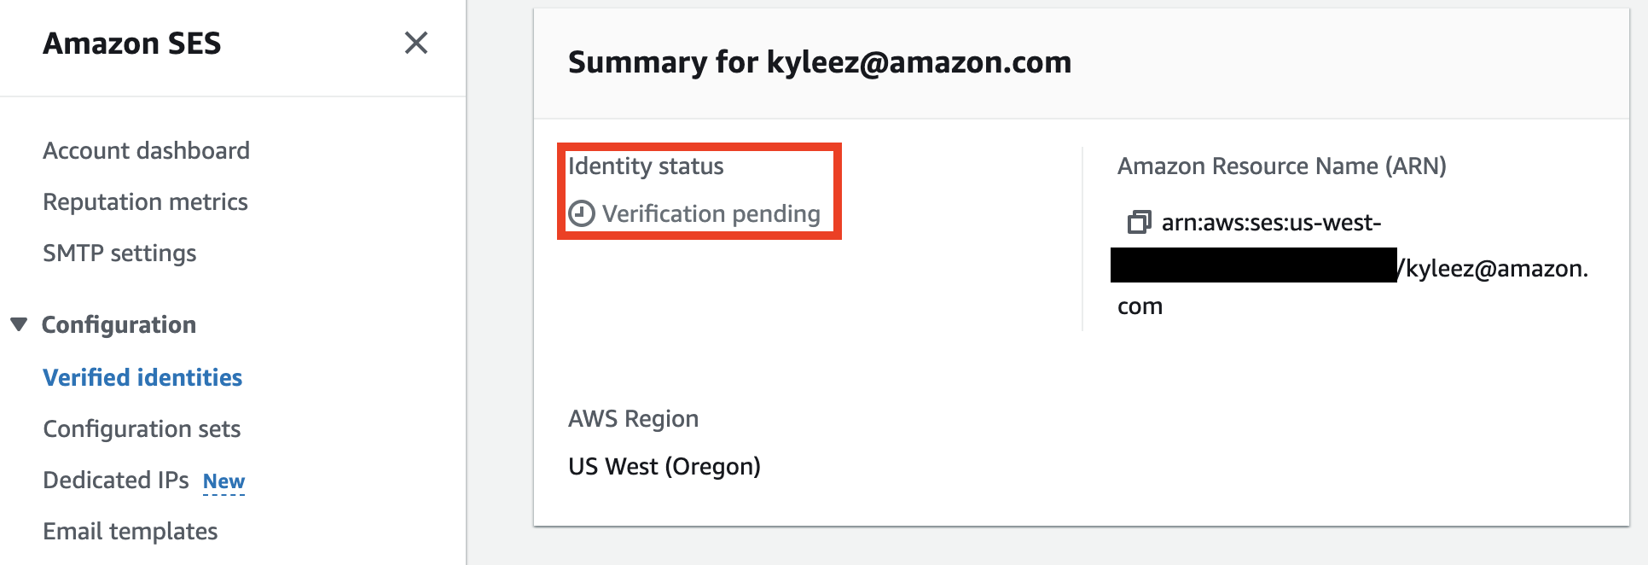Click the Summary for kyleez@amazon.com heading
This screenshot has height=565, width=1648.
[819, 62]
